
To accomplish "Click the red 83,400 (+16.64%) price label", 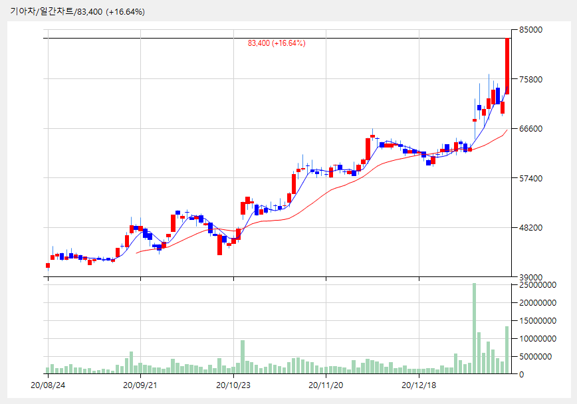I will click(x=277, y=43).
